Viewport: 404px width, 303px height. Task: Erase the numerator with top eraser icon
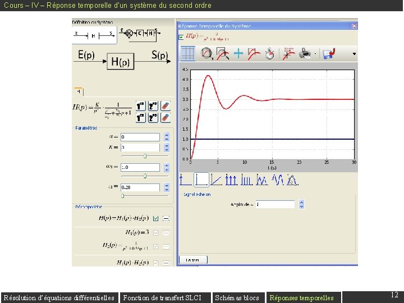(166, 106)
